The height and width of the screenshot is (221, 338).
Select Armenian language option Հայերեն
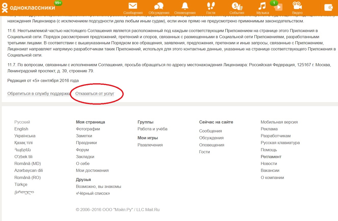click(23, 150)
